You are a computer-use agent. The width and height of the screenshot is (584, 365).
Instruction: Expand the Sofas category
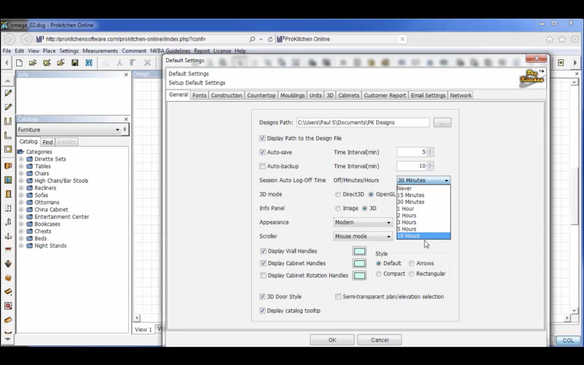click(21, 195)
